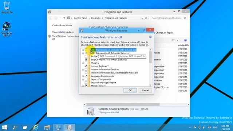233x131 pixels.
Task: Expand the Hyper-V tree node
Action: pyautogui.click(x=83, y=63)
